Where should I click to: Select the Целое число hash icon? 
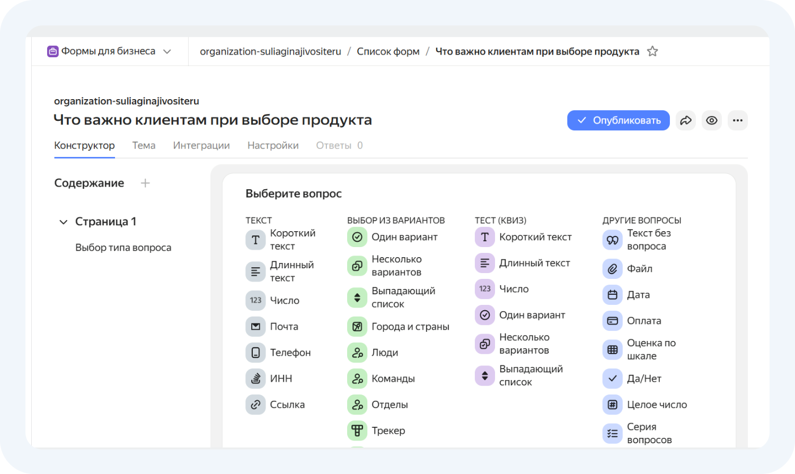pyautogui.click(x=613, y=404)
